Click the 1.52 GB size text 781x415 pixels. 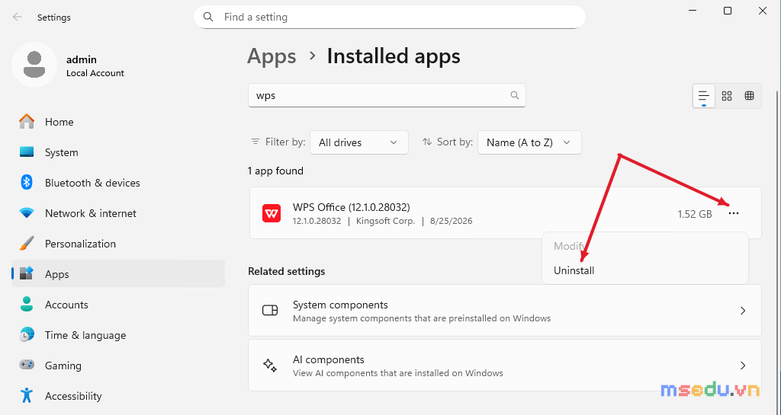pos(694,214)
